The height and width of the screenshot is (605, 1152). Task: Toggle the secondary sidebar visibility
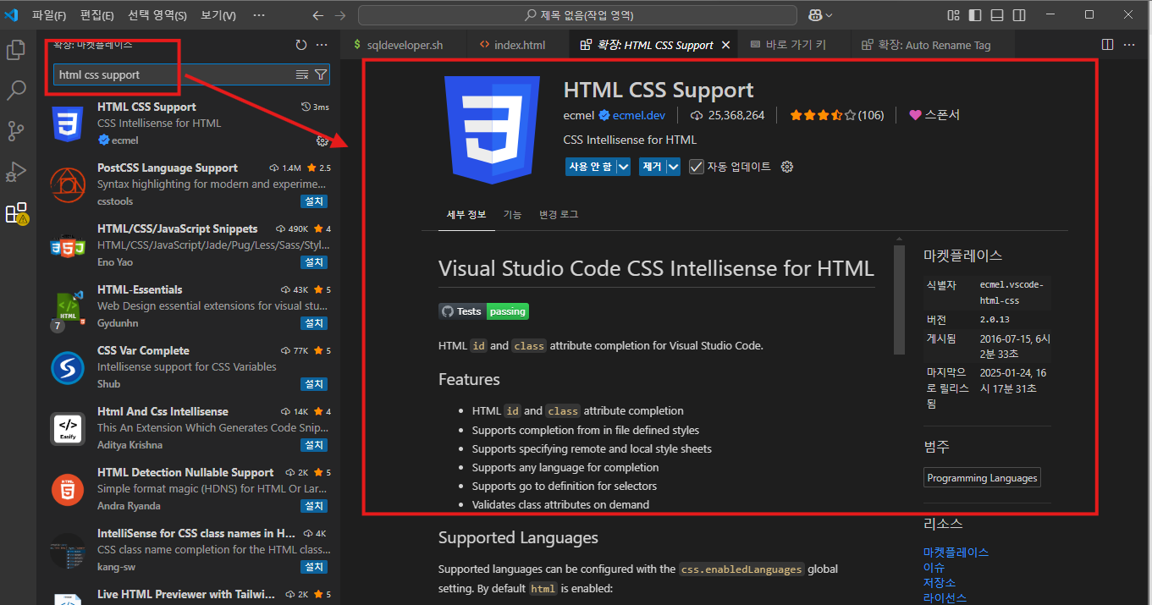pos(1019,15)
